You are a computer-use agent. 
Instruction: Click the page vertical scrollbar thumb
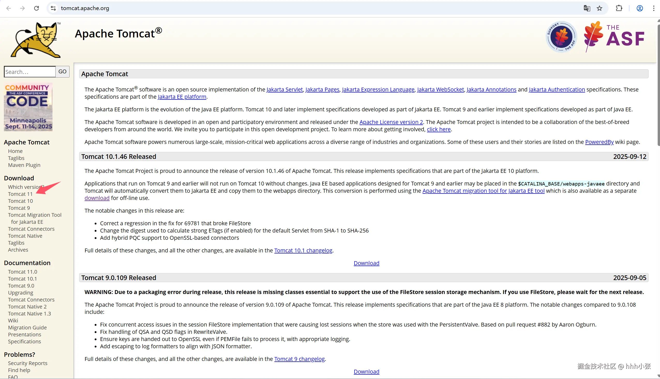coord(658,83)
